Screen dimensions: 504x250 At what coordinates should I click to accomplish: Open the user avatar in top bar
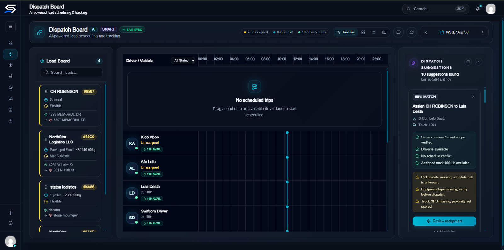491,9
